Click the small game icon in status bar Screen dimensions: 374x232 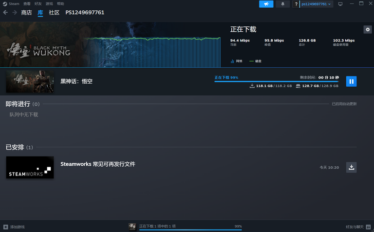(x=132, y=227)
